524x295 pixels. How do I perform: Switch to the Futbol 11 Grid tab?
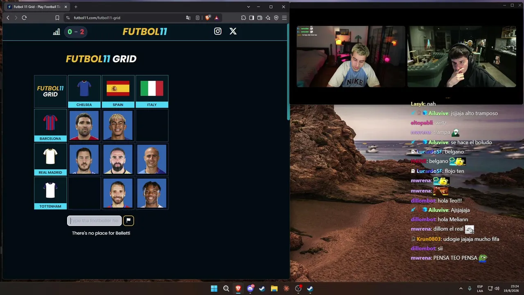click(37, 7)
